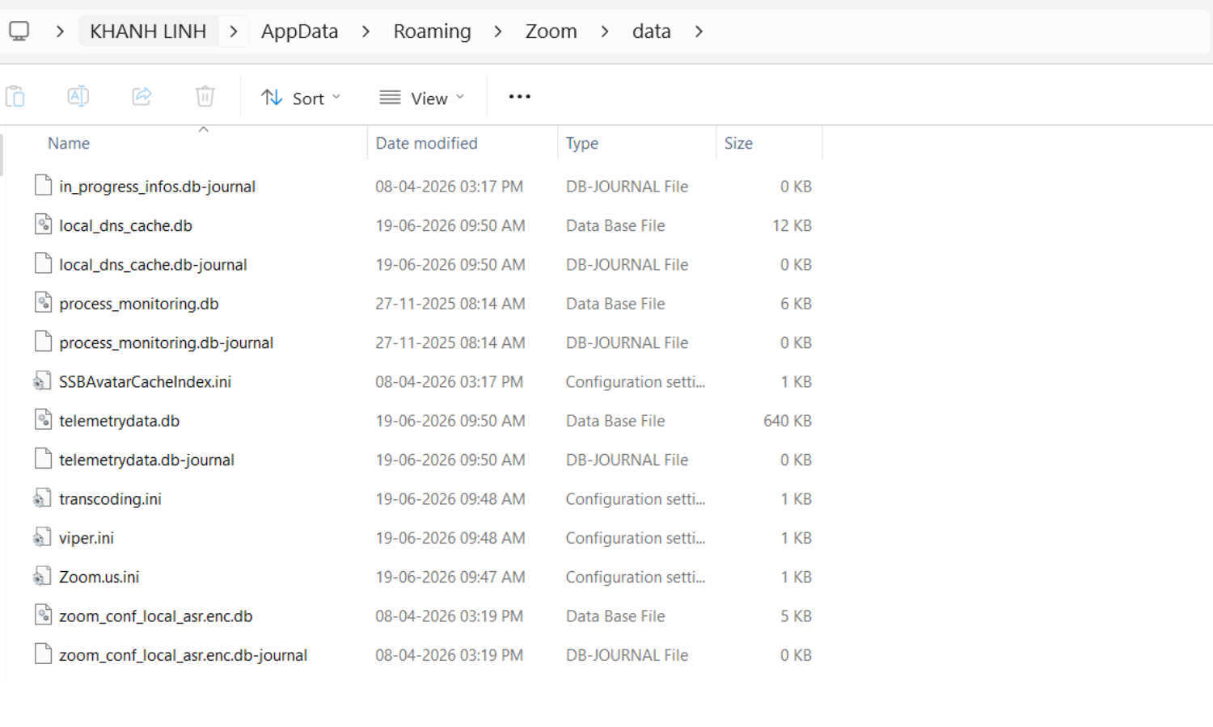Select file name process_monitoring.db
1213x727 pixels.
pos(138,304)
